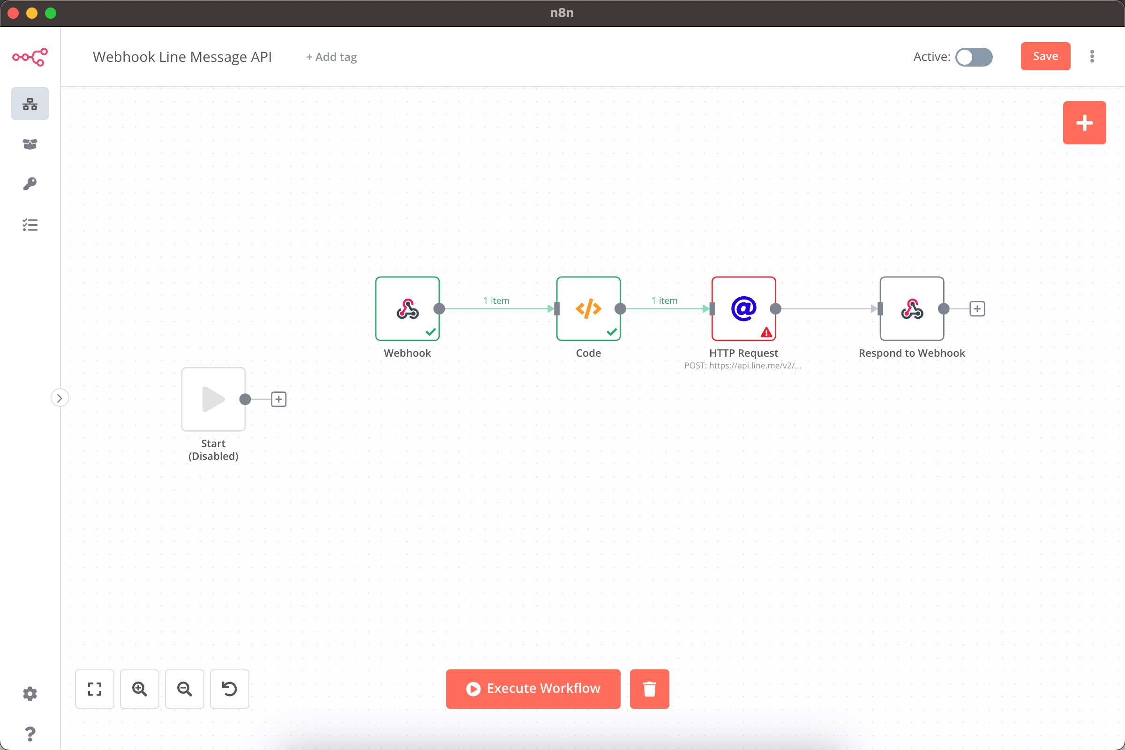Save the workflow

(1045, 56)
